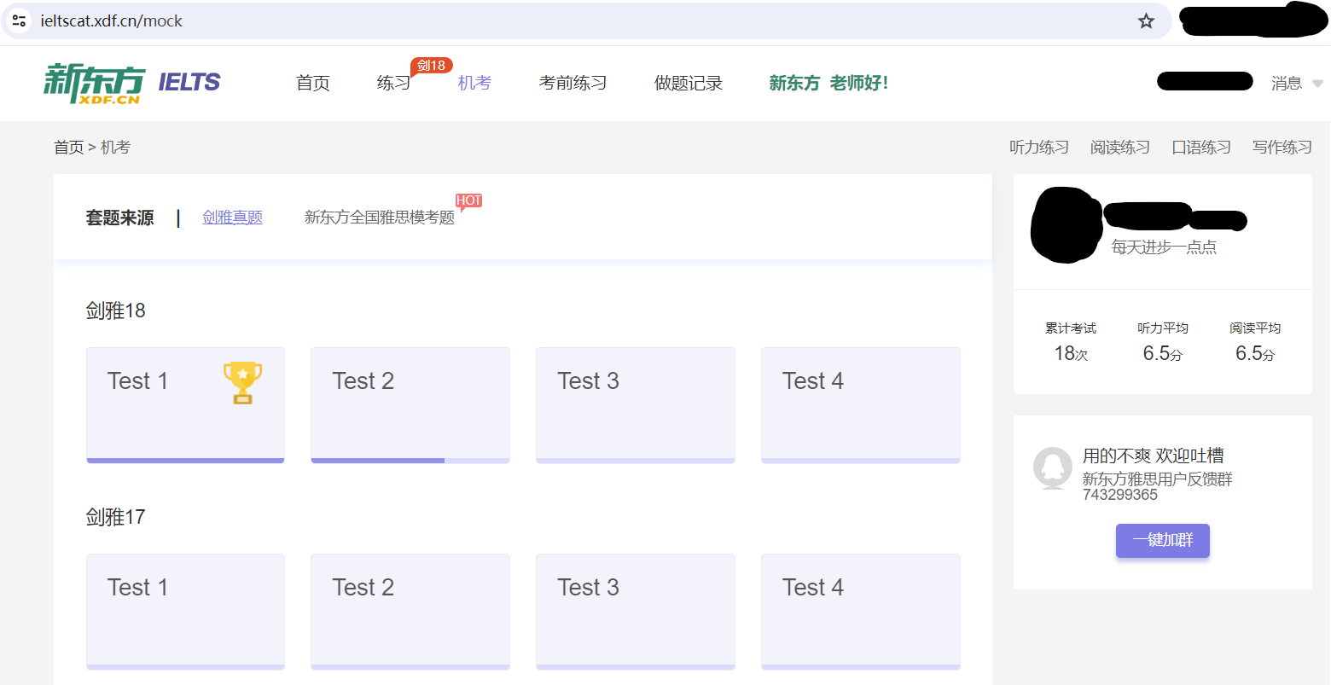Image resolution: width=1331 pixels, height=685 pixels.
Task: Click the site info icon in address bar
Action: (19, 20)
